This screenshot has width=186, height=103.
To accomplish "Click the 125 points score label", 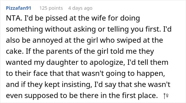I will pos(51,8).
